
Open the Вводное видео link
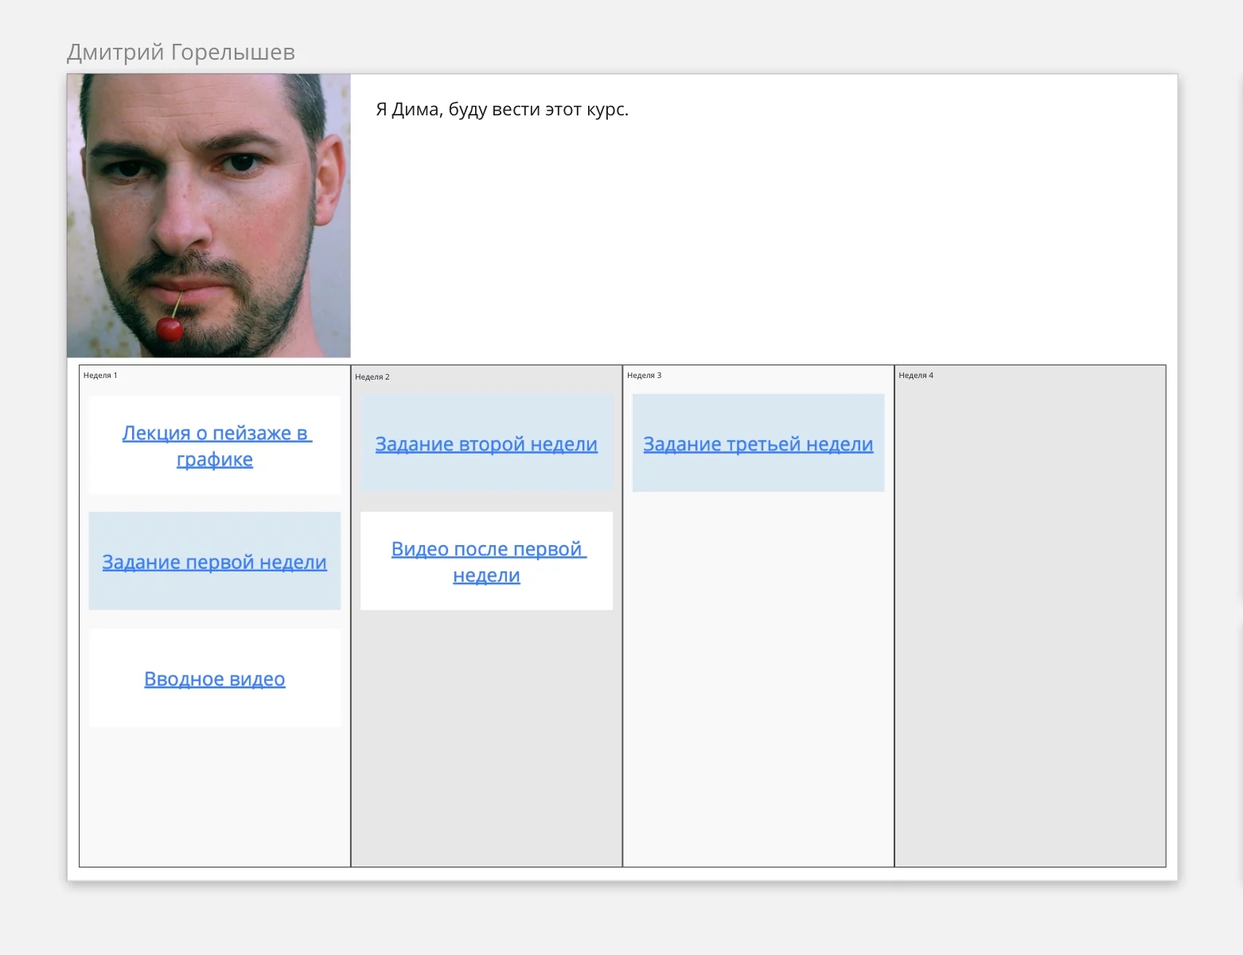coord(215,679)
